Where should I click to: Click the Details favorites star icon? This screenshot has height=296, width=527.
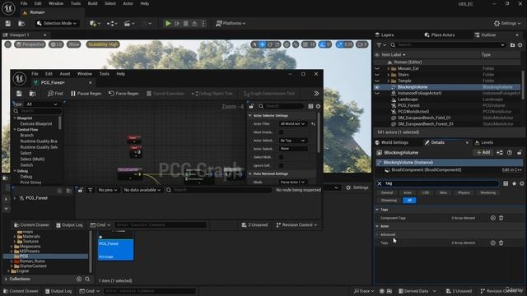(x=514, y=183)
